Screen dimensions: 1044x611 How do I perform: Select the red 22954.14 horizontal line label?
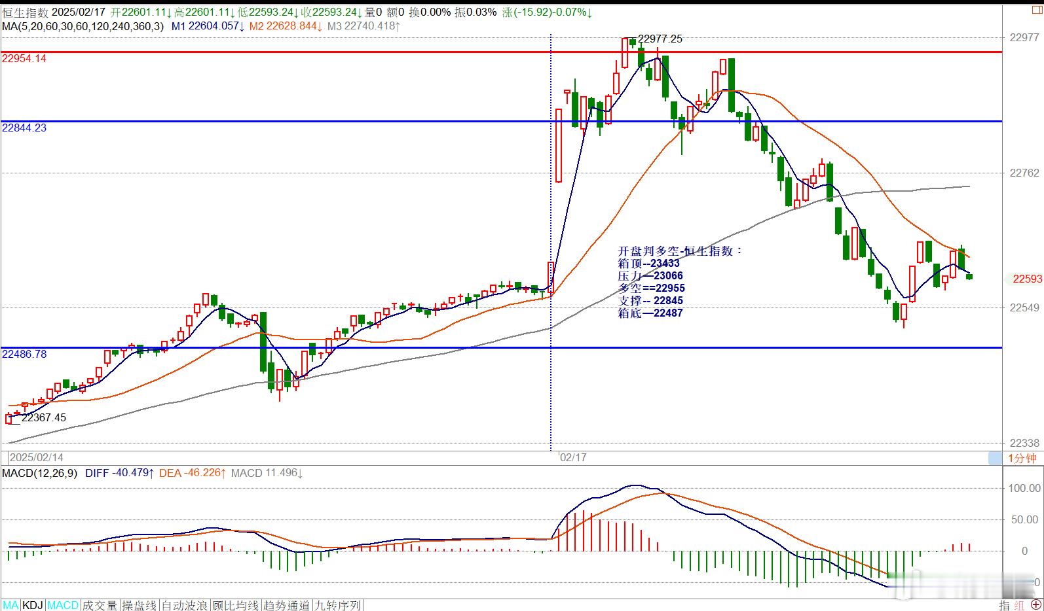[x=24, y=58]
